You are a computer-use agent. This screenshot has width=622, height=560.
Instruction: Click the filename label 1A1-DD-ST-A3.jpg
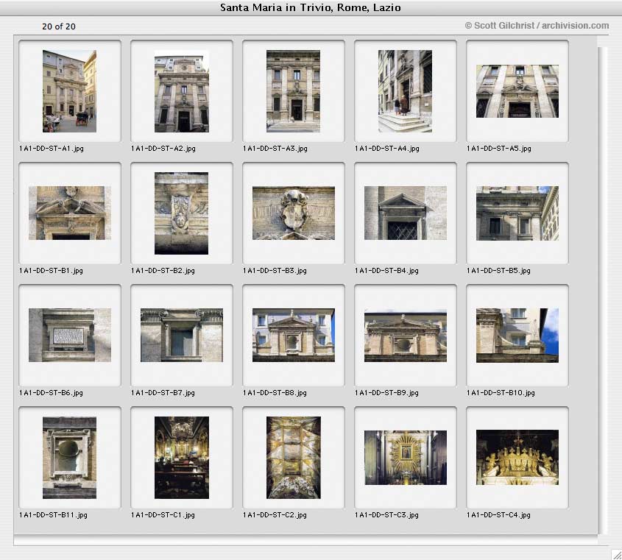275,149
